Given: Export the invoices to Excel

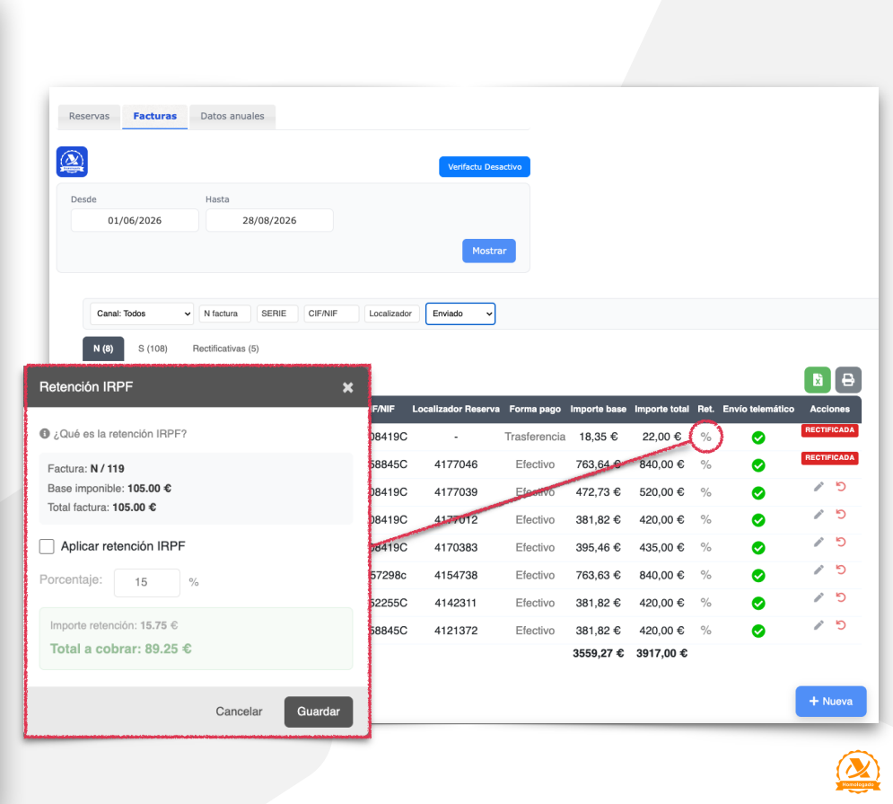Looking at the screenshot, I should pyautogui.click(x=818, y=380).
